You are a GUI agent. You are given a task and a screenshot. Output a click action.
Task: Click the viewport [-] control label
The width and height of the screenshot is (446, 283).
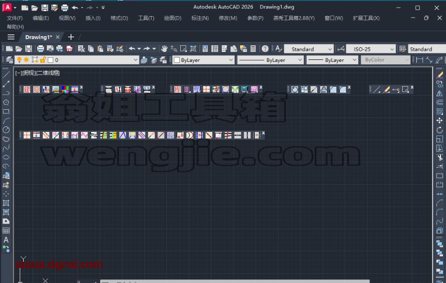(19, 73)
